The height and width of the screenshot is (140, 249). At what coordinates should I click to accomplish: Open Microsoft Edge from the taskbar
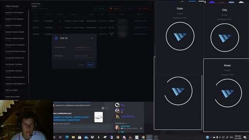click(67, 137)
